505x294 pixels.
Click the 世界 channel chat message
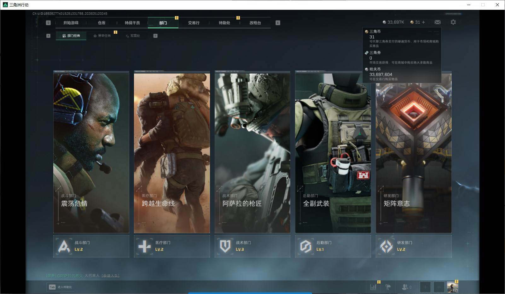click(x=83, y=276)
